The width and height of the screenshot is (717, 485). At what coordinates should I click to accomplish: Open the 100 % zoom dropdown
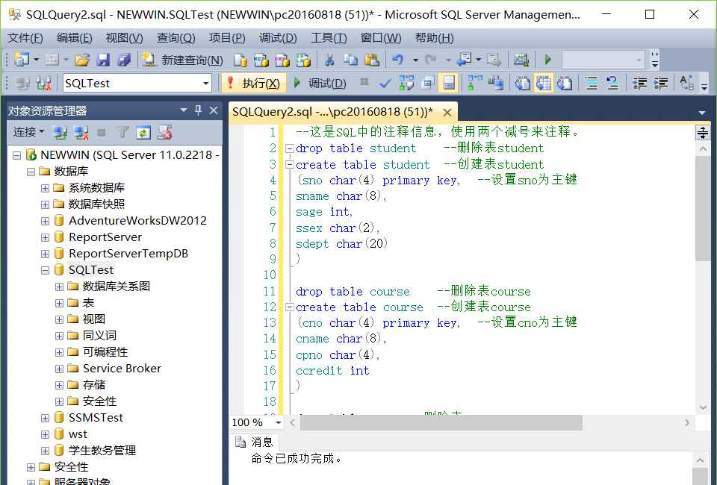(278, 423)
